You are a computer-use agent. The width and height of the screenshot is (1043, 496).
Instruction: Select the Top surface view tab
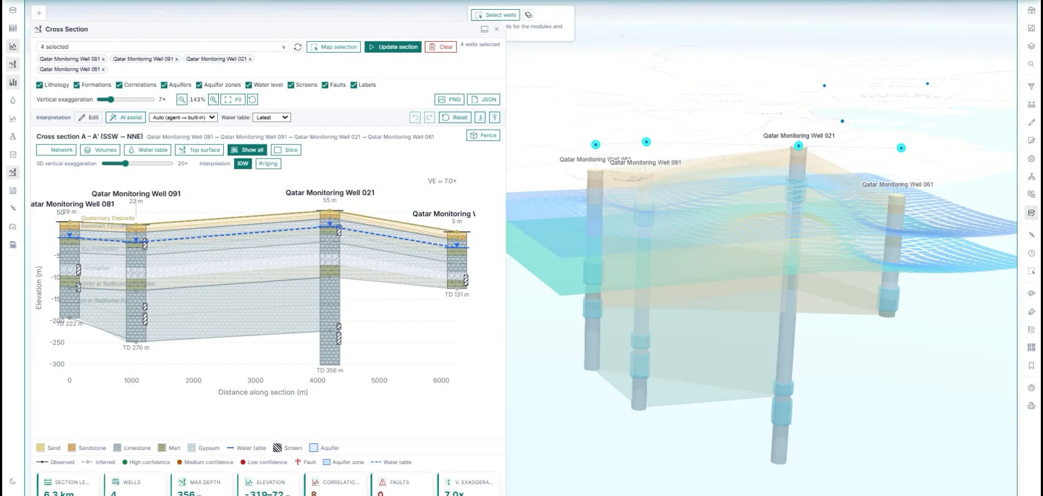click(199, 150)
